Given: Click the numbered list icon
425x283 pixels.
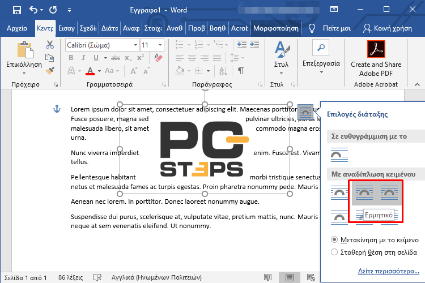Looking at the screenshot, I should point(199,44).
